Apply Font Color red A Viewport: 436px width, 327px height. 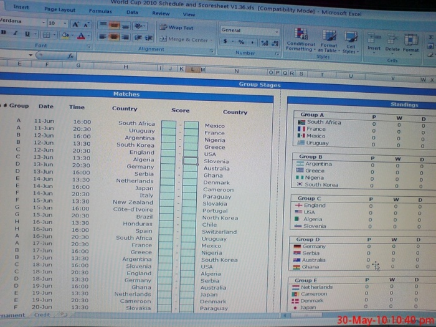[x=81, y=36]
